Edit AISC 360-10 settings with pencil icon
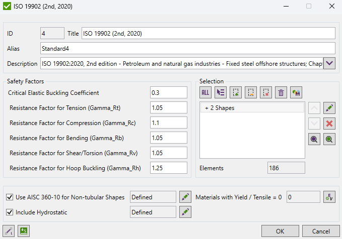This screenshot has width=342, height=239. [x=185, y=197]
